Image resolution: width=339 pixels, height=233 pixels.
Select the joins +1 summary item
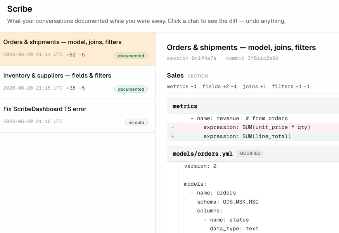(254, 86)
